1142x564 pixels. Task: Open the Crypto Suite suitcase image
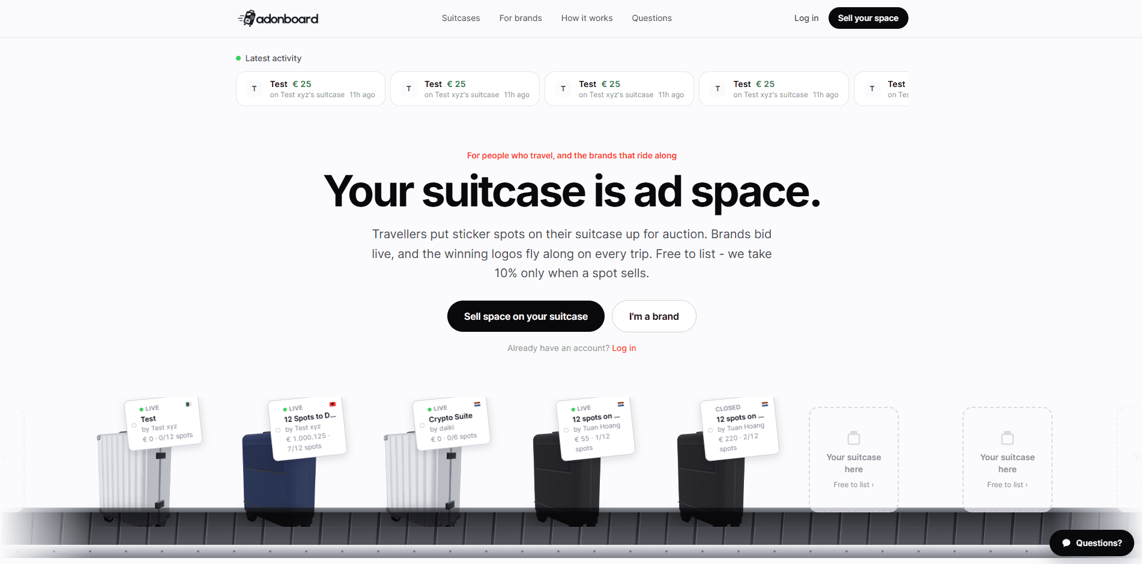point(423,480)
